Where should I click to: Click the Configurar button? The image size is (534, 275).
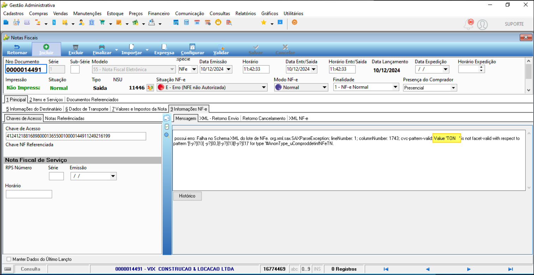192,49
